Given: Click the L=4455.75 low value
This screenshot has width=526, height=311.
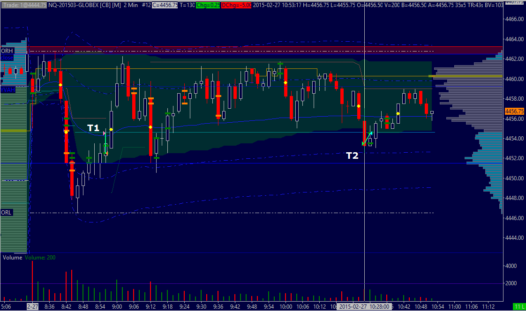Looking at the screenshot, I should (x=343, y=5).
